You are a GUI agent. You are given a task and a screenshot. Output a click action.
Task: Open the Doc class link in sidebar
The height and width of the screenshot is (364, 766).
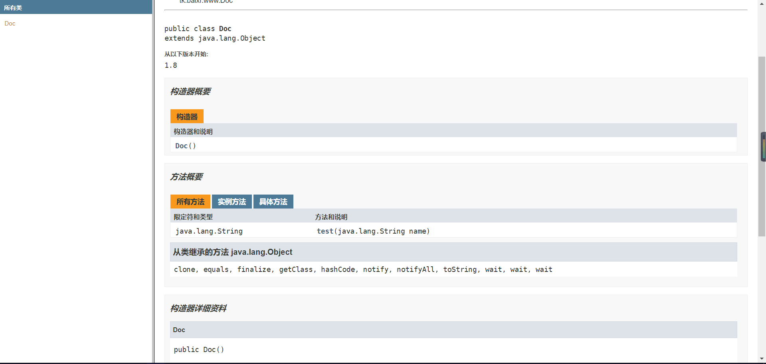(10, 24)
